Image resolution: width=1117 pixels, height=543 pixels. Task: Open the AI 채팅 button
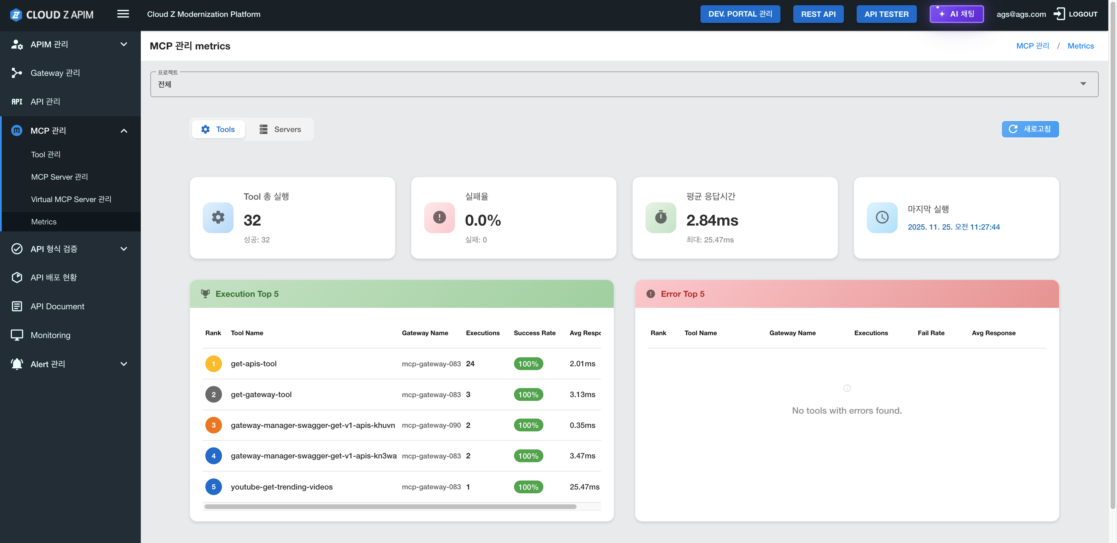point(956,14)
